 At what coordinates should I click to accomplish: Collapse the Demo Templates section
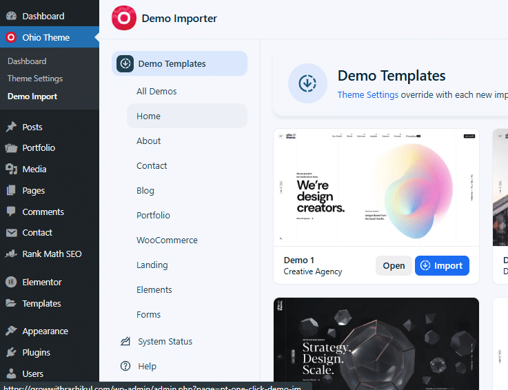pos(179,63)
